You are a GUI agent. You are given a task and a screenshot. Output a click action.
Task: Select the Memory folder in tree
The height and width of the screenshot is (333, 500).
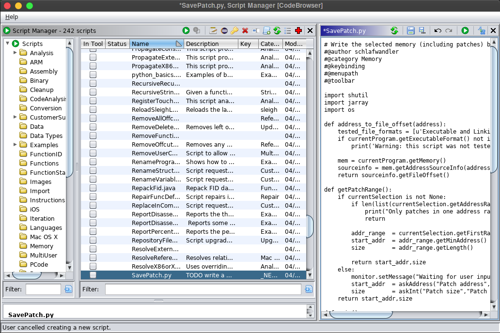(42, 246)
